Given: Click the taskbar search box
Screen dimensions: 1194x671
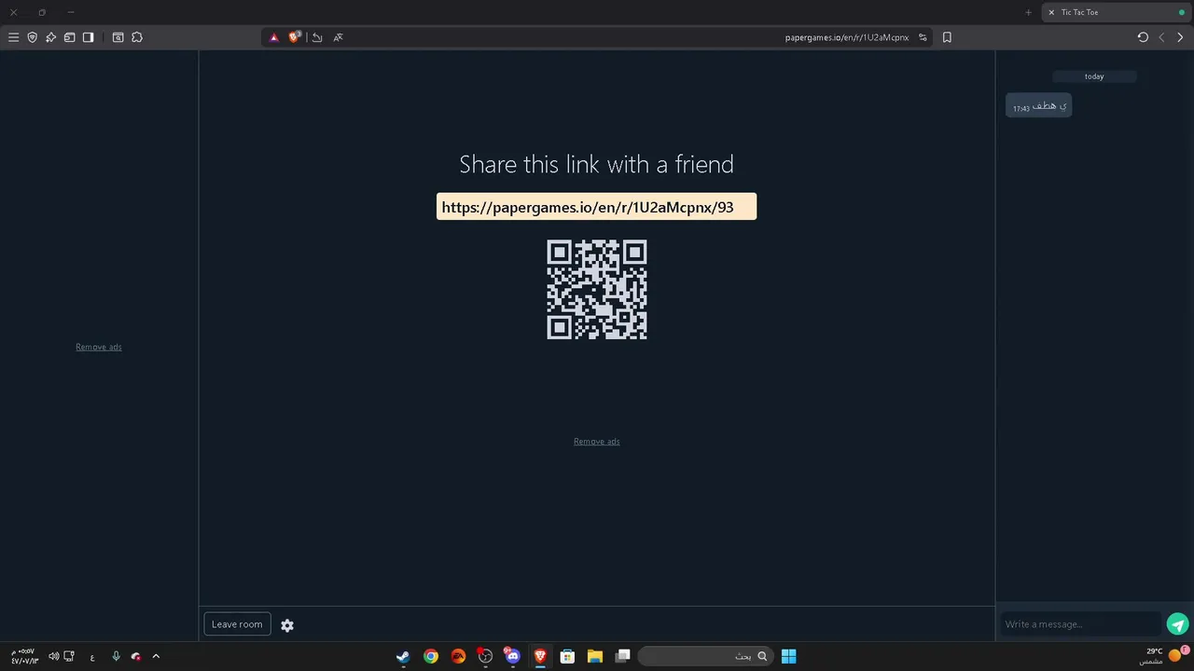Looking at the screenshot, I should [x=706, y=656].
